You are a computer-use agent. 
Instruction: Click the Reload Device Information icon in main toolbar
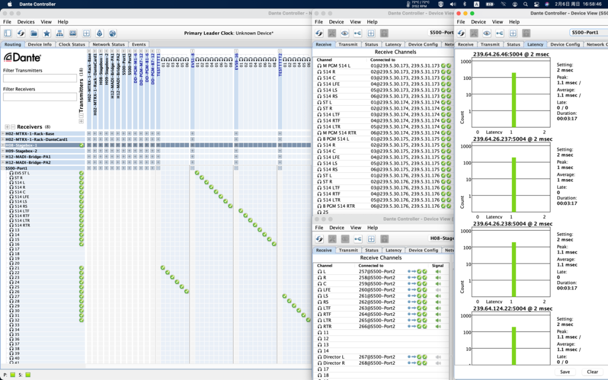pos(21,33)
